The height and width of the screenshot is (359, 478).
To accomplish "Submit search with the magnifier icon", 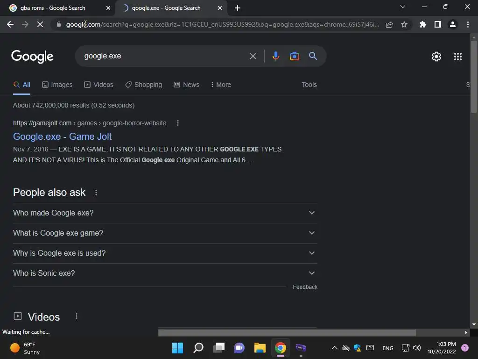I will 313,56.
